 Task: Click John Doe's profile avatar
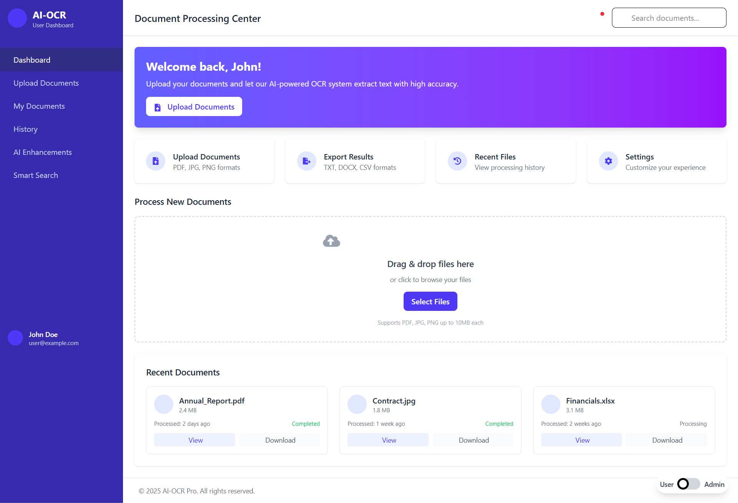[x=15, y=338]
